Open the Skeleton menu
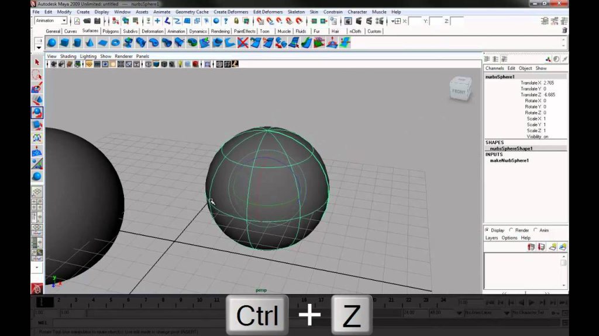The height and width of the screenshot is (336, 599). pyautogui.click(x=296, y=12)
